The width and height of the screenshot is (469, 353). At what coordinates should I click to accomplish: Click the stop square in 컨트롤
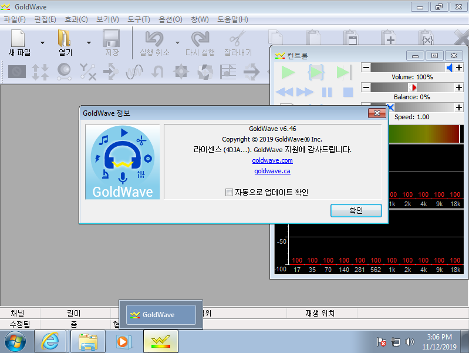coord(348,92)
